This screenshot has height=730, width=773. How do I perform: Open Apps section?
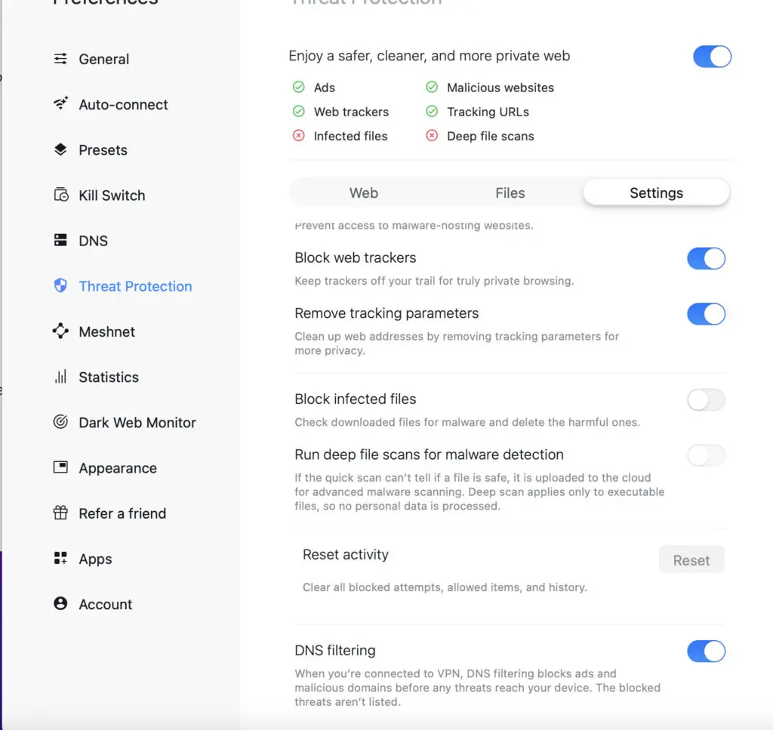coord(95,559)
